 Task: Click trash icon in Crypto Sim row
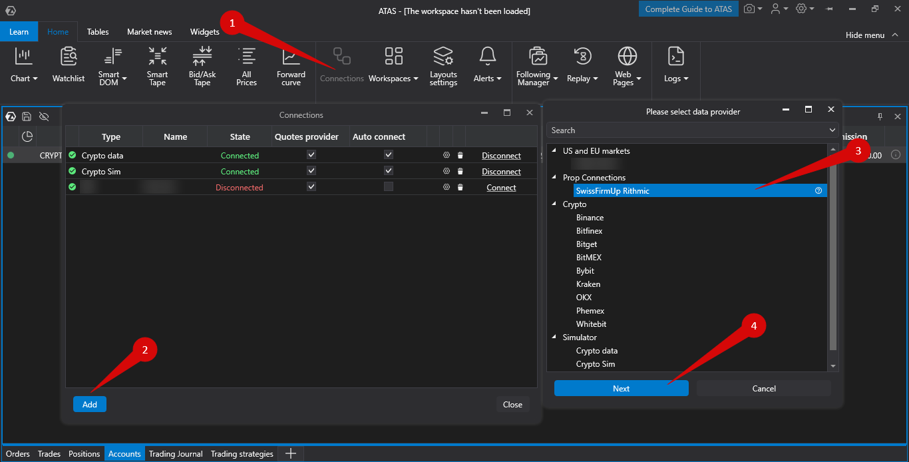pos(460,171)
